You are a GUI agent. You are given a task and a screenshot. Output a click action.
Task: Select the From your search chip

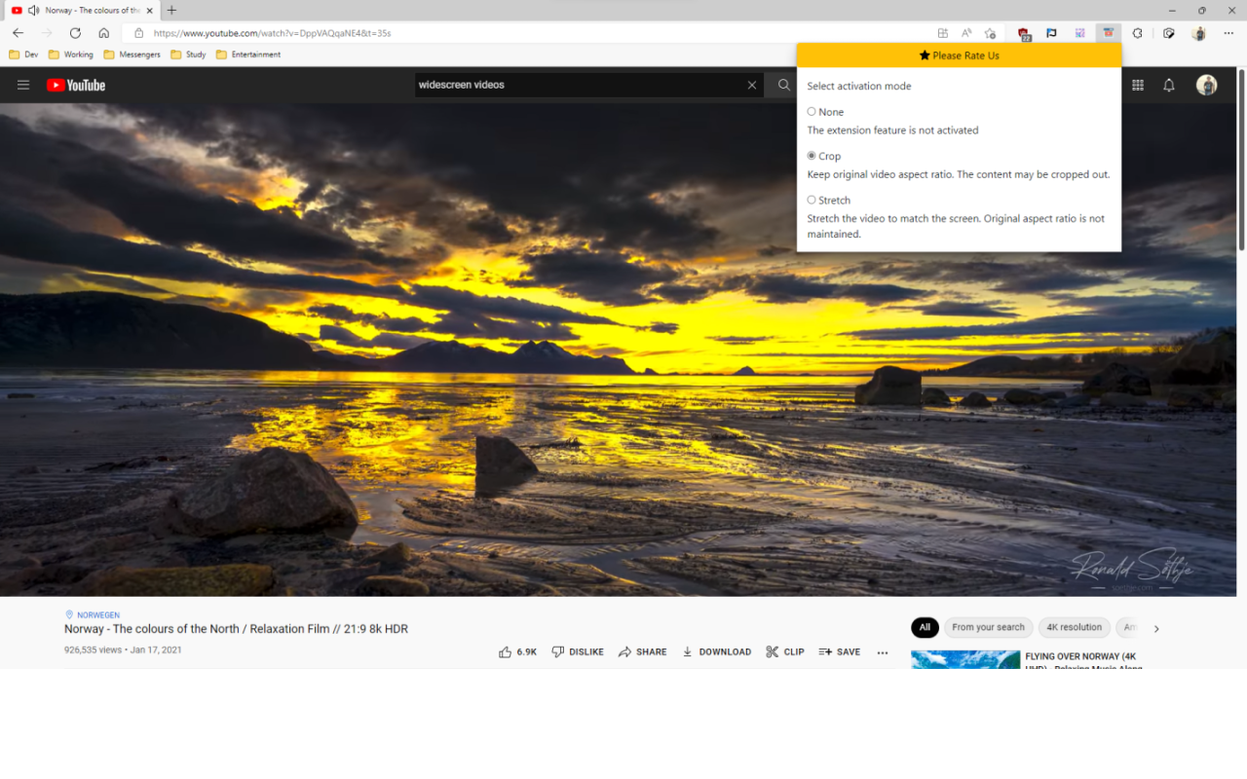point(988,627)
